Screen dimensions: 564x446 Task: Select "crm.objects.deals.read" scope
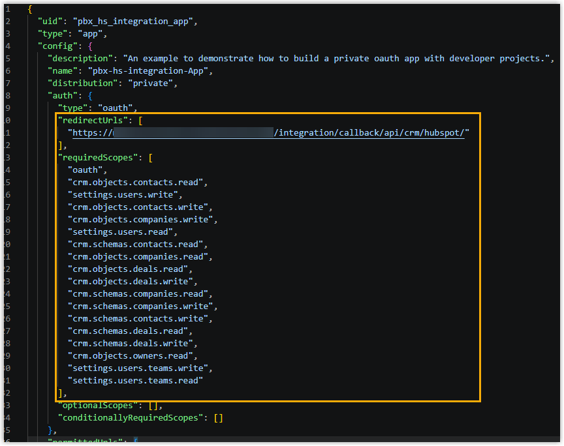click(x=128, y=269)
